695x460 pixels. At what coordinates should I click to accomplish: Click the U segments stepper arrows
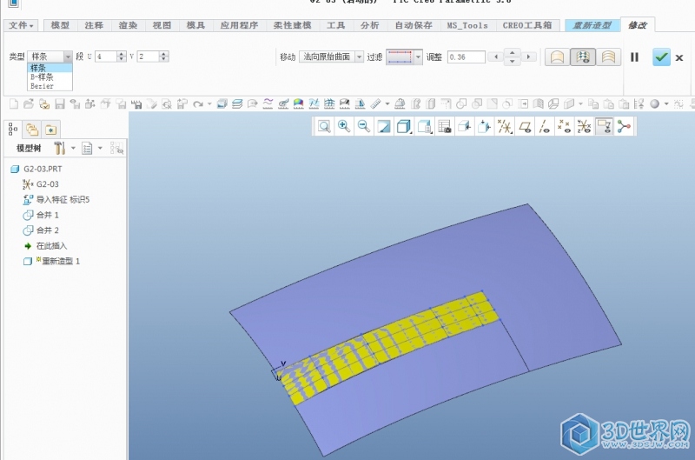[x=122, y=57]
